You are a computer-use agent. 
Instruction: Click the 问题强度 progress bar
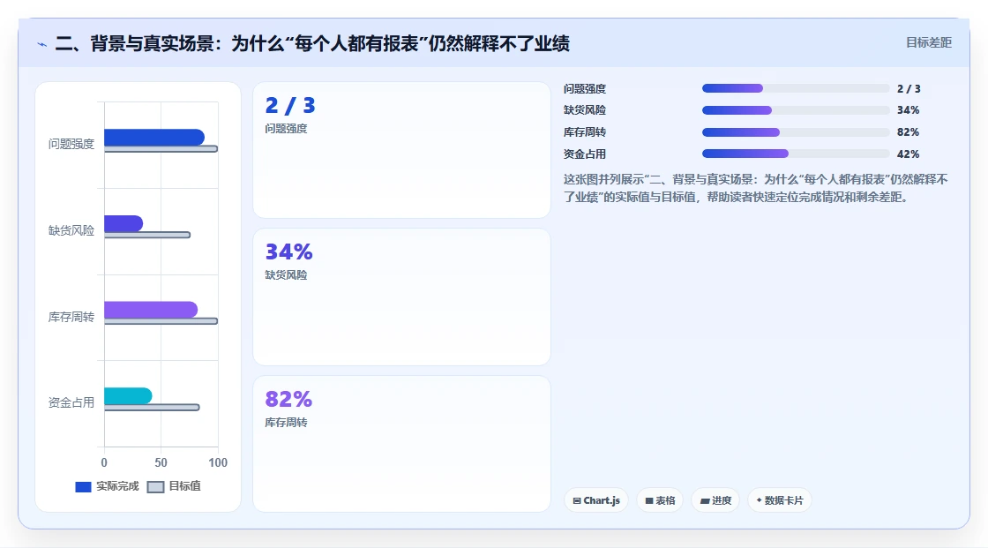pos(795,88)
